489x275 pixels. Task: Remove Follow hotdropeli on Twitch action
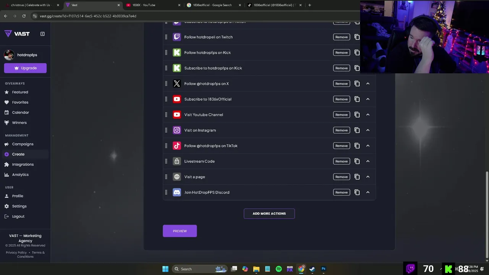(x=342, y=37)
